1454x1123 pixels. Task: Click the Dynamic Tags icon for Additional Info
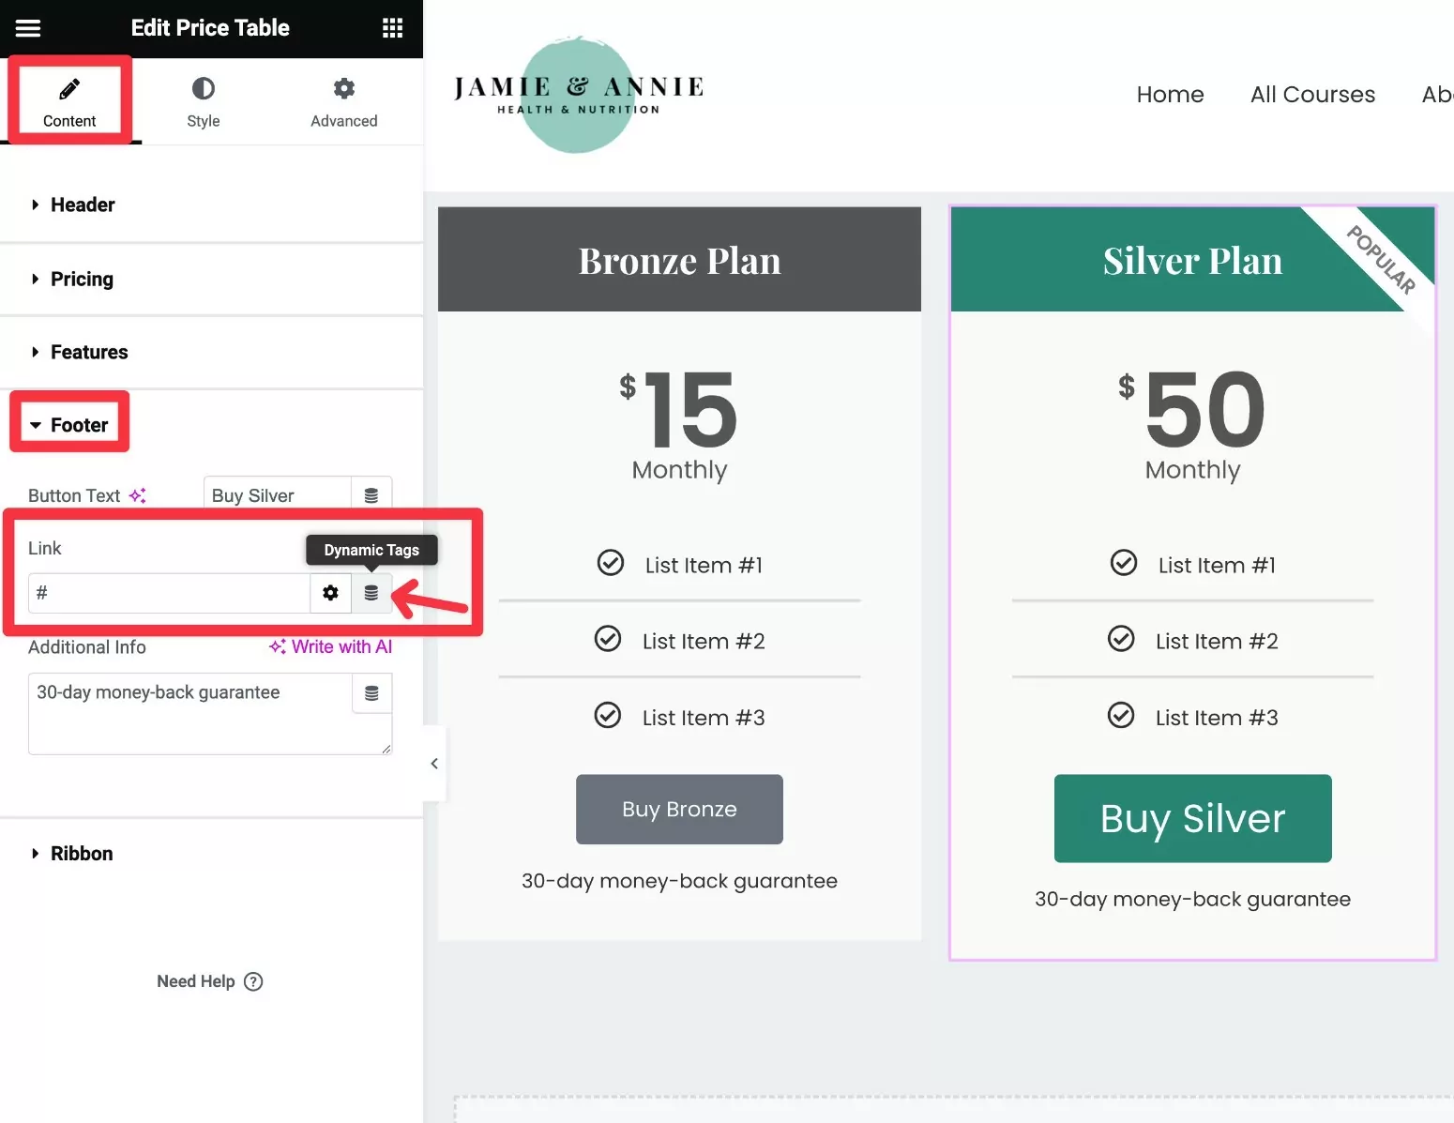pyautogui.click(x=371, y=693)
